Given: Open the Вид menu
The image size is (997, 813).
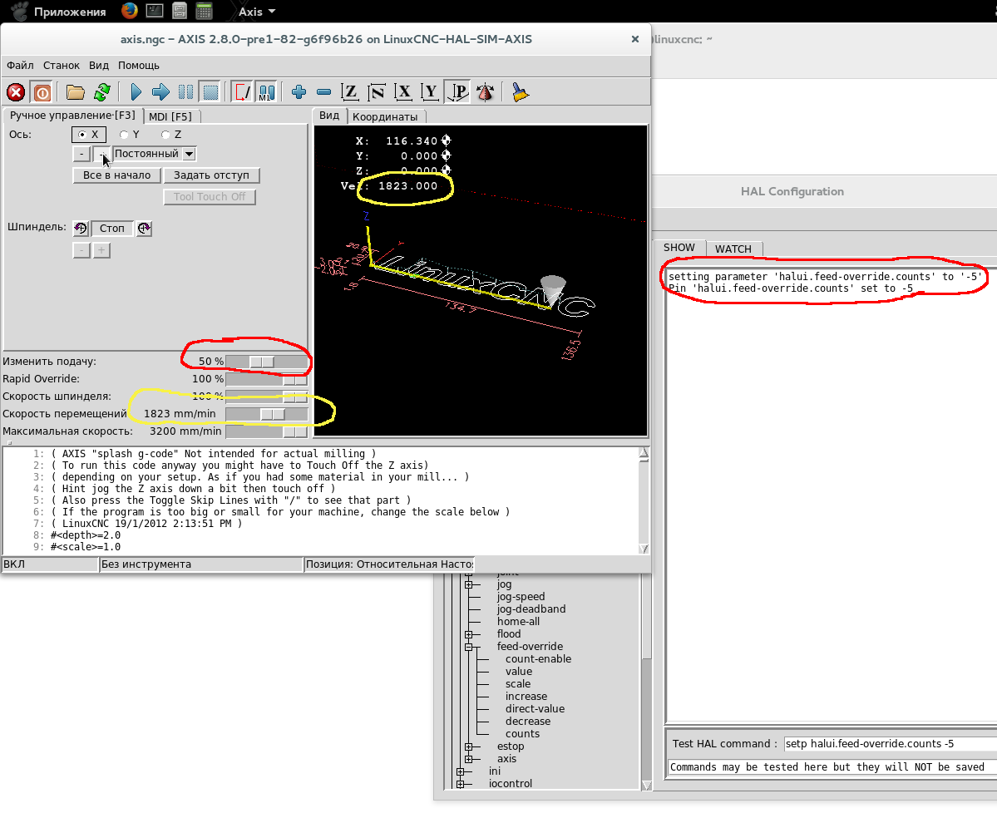Looking at the screenshot, I should 99,66.
